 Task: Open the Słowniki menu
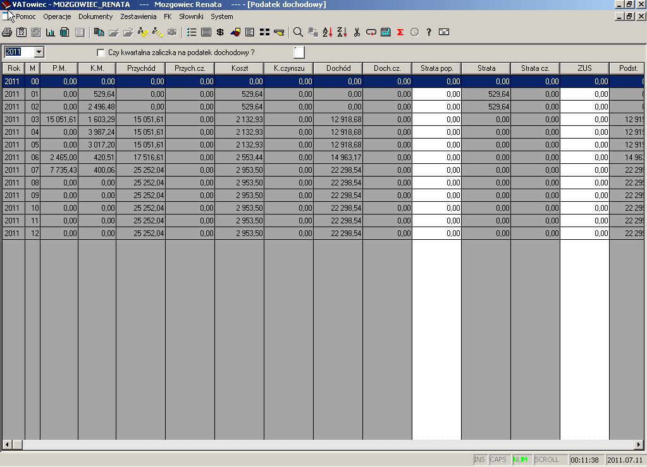coord(191,16)
